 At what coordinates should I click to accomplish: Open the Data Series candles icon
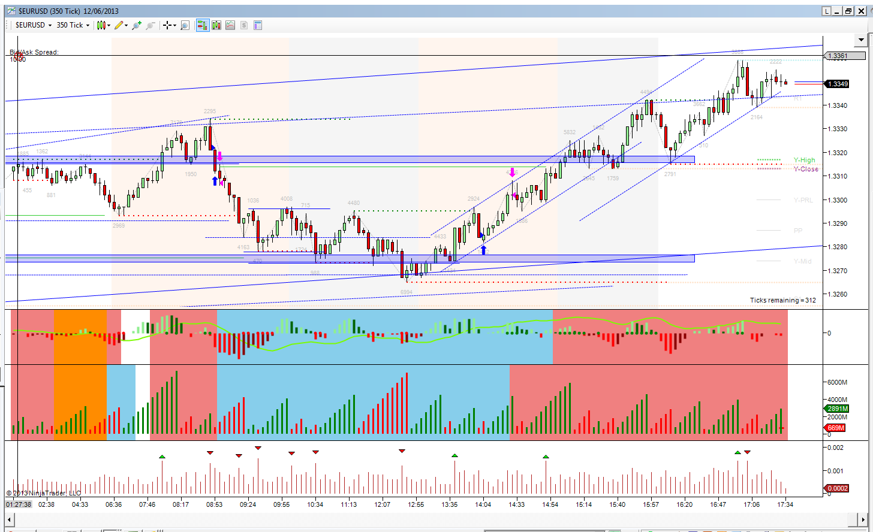[216, 25]
